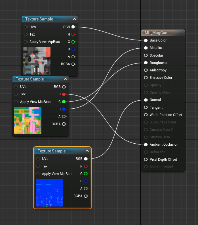
Task: Collapse the top Texture Sample node
Action: click(x=75, y=19)
